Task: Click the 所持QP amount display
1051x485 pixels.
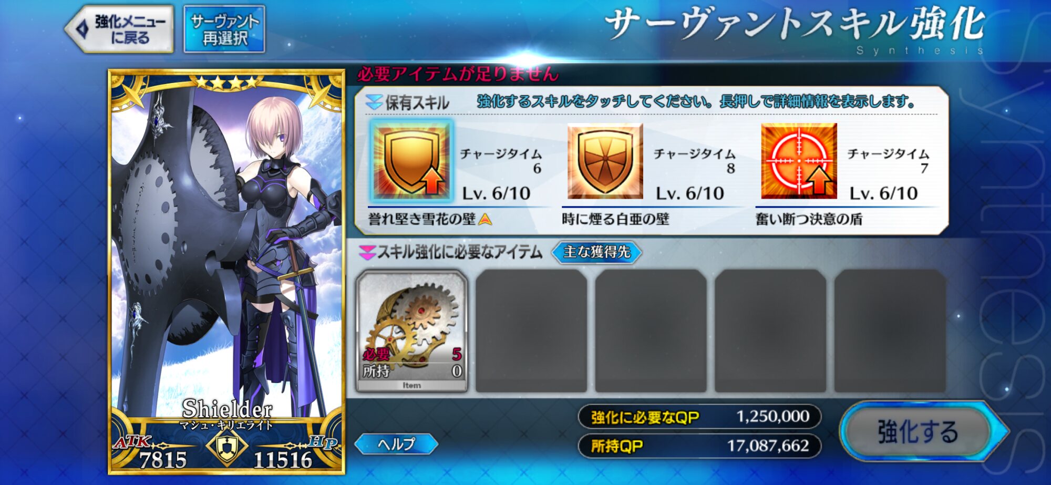Action: tap(699, 446)
